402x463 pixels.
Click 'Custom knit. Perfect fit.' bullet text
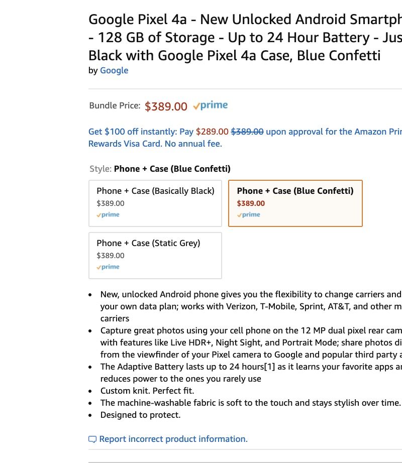147,391
